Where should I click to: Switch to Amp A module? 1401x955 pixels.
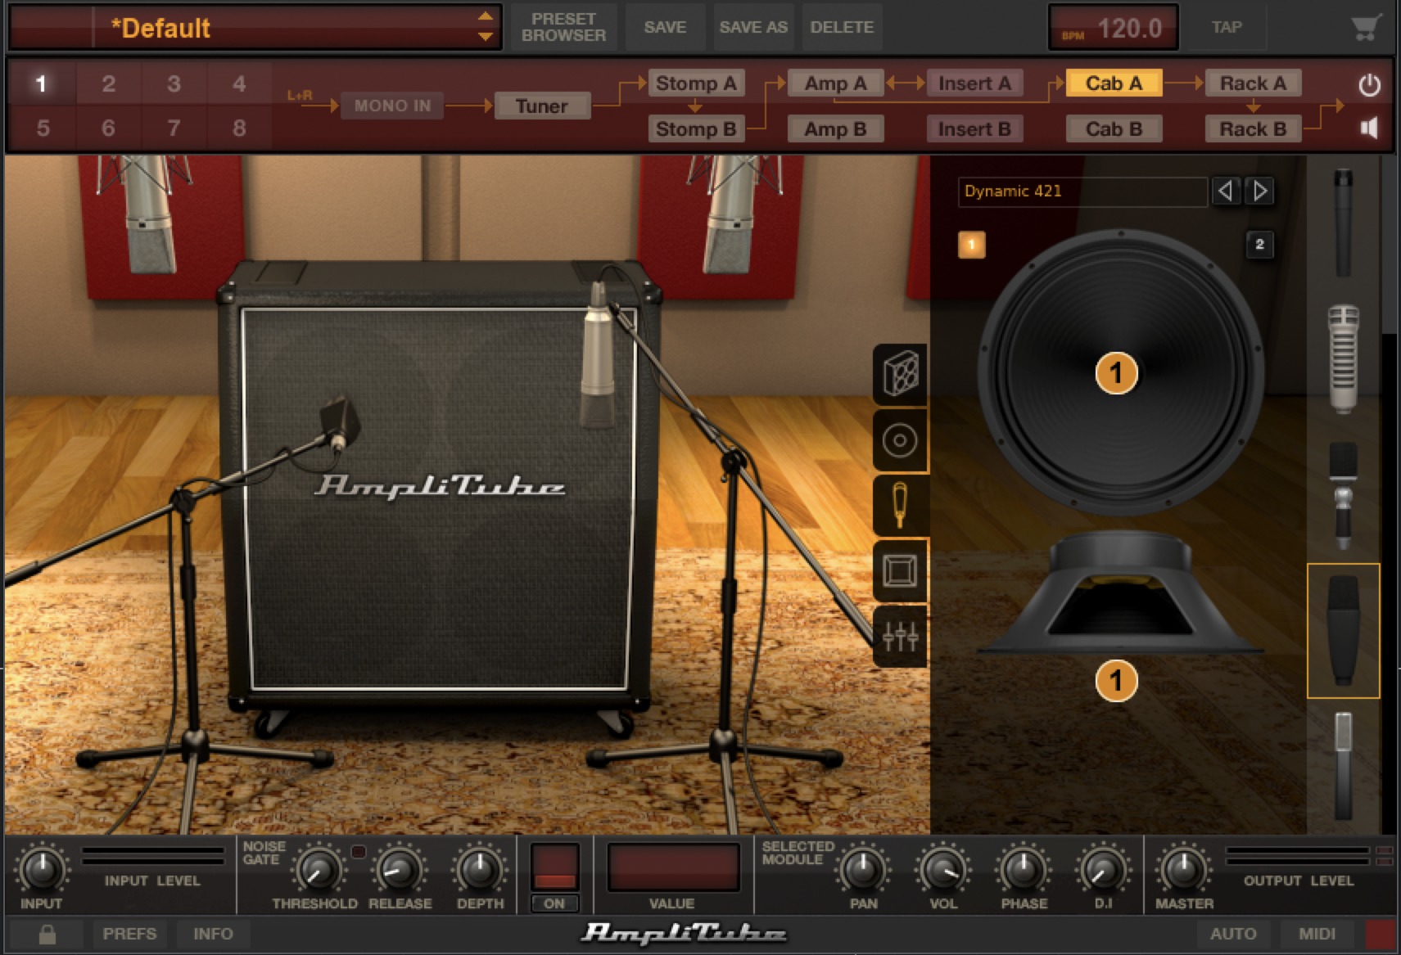coord(835,83)
